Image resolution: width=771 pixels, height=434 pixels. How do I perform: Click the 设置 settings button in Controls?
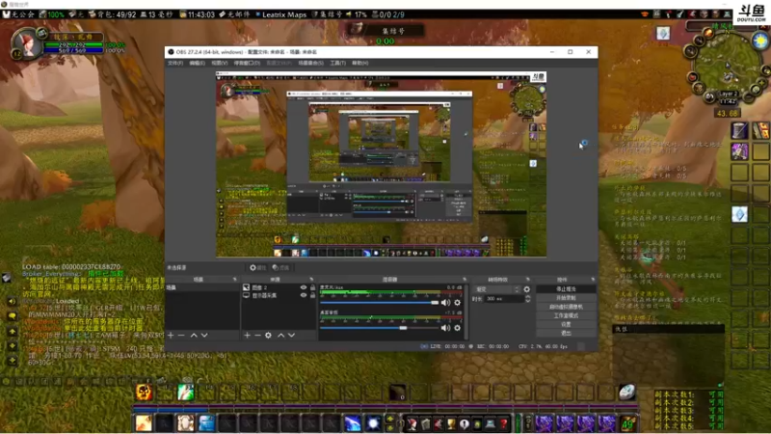click(566, 325)
